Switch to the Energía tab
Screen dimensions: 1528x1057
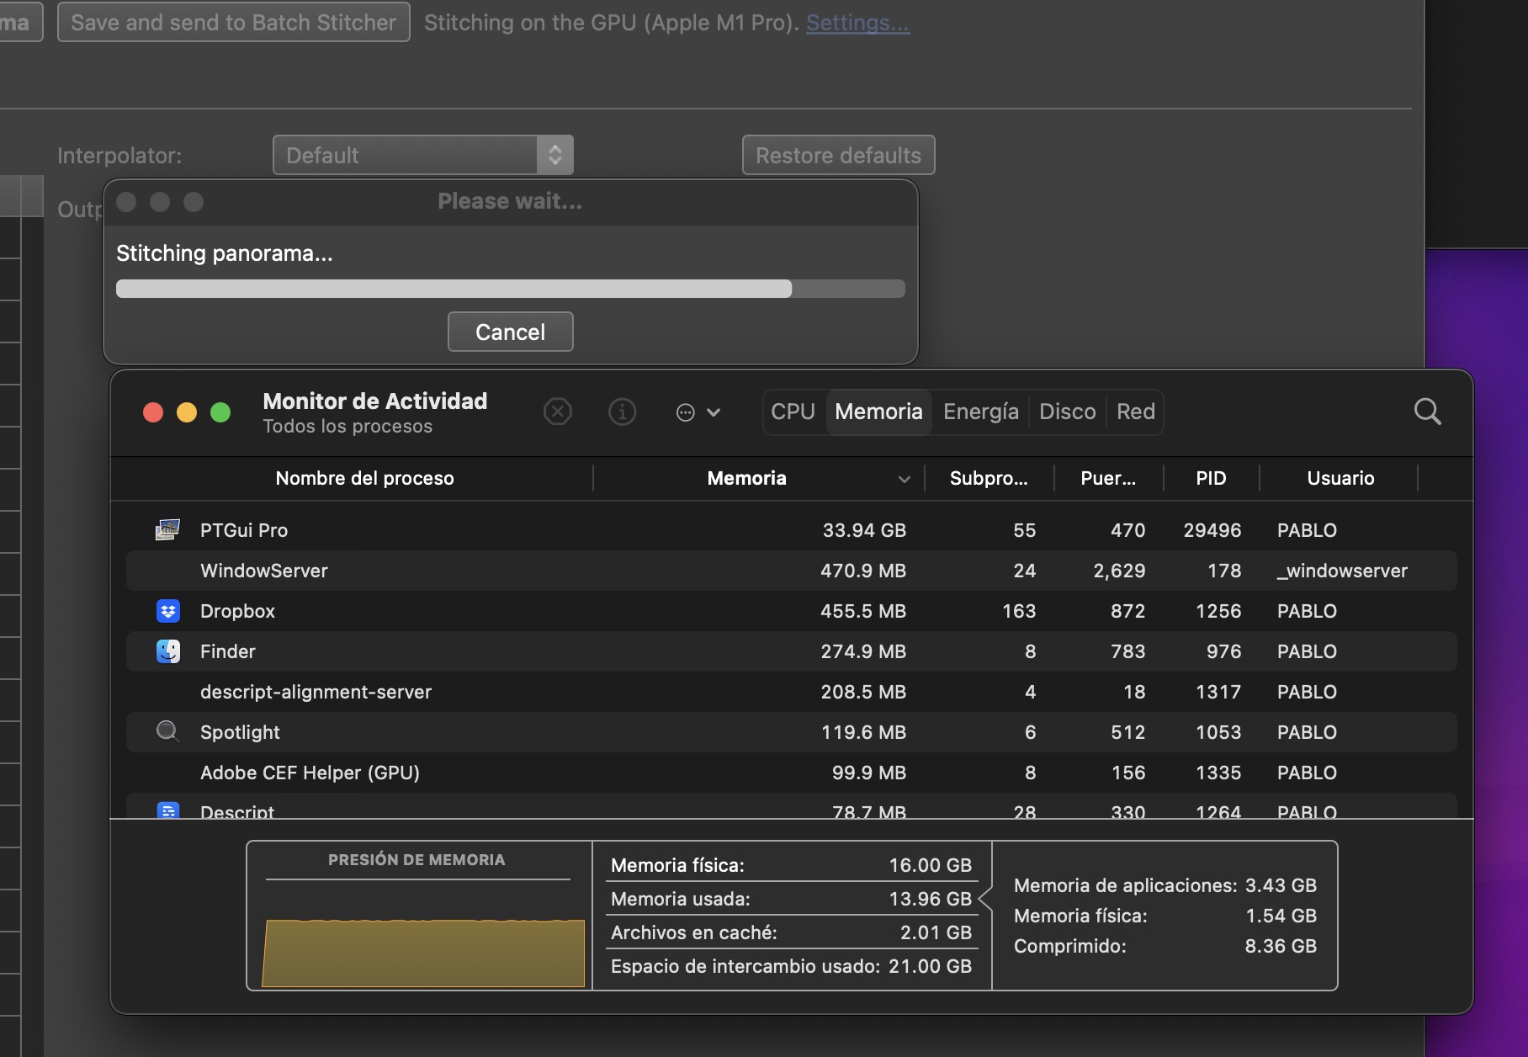(x=980, y=412)
